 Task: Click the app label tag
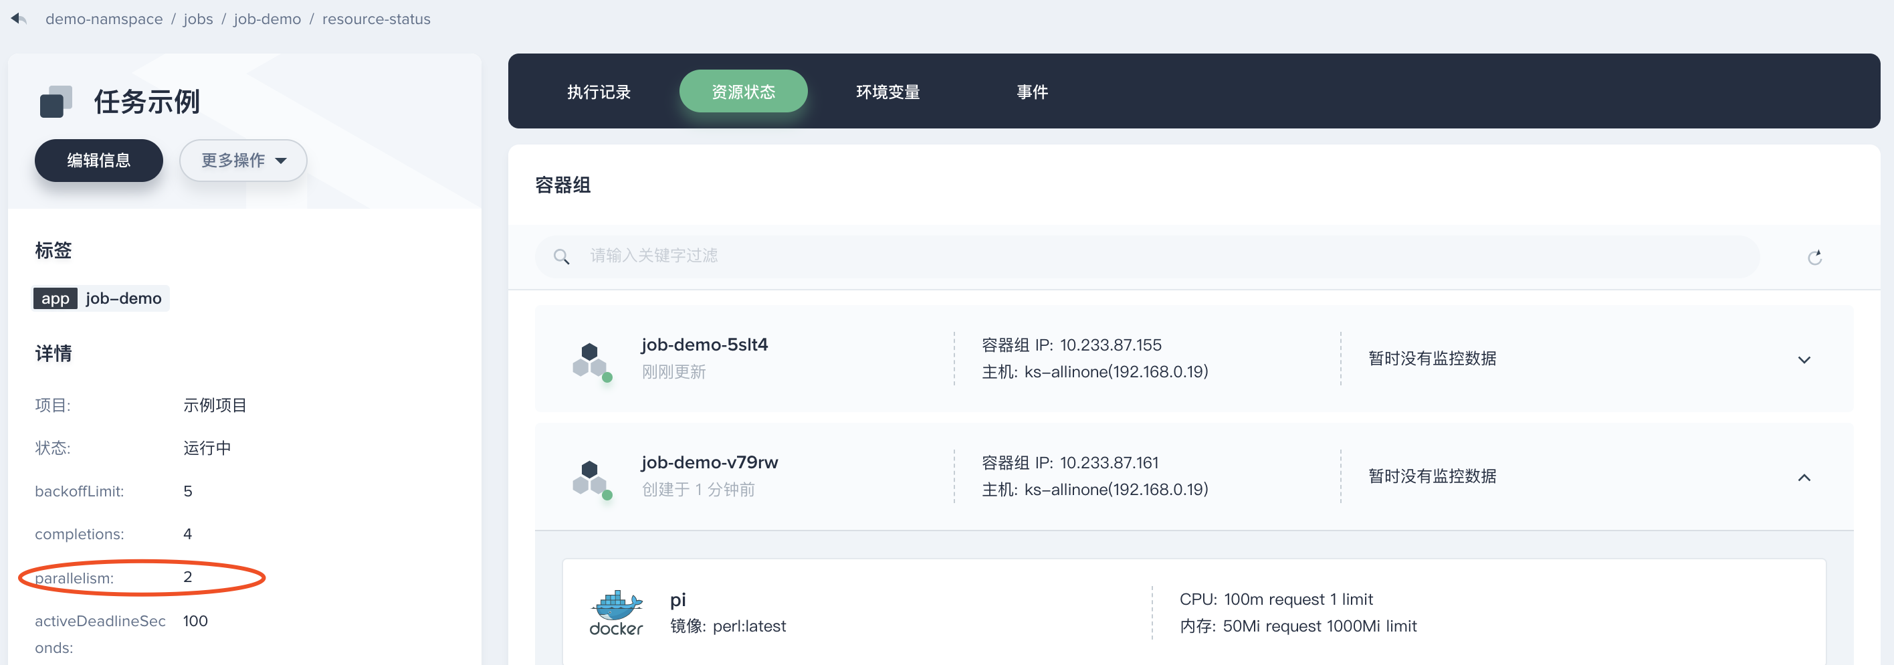click(x=55, y=298)
